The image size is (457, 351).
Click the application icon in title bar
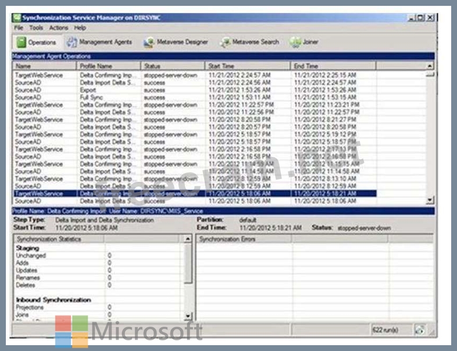[x=17, y=18]
